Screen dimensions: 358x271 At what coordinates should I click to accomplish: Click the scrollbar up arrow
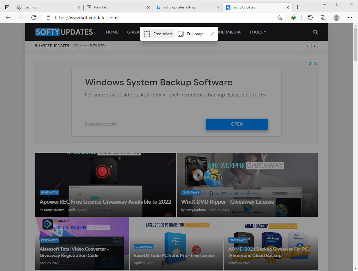(355, 26)
